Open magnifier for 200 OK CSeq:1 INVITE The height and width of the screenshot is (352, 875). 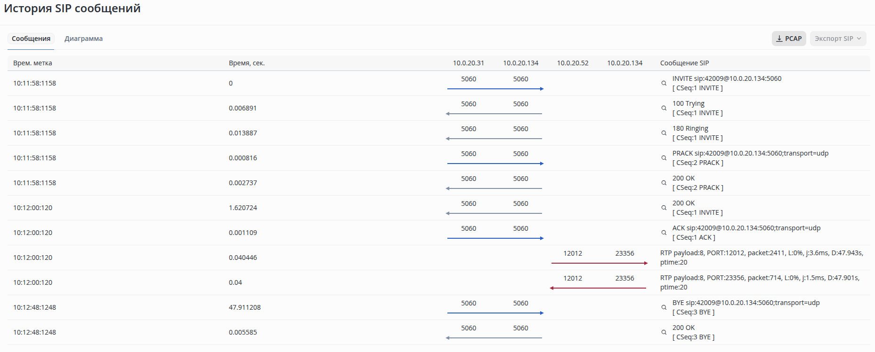pyautogui.click(x=664, y=208)
